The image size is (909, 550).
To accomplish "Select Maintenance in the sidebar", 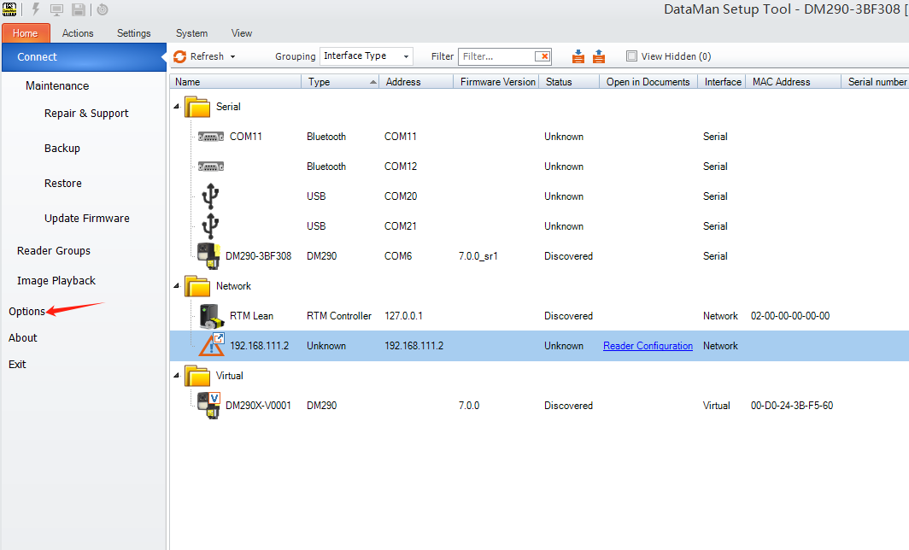I will (57, 85).
